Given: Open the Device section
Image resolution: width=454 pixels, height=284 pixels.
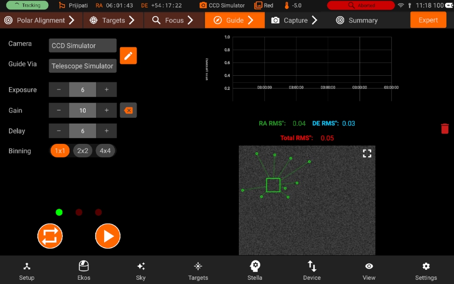Looking at the screenshot, I should pos(312,271).
